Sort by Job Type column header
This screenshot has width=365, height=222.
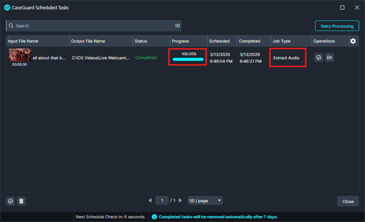281,41
